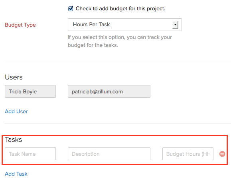This screenshot has width=231, height=182.
Task: Click the red Budget Type label
Action: click(20, 25)
